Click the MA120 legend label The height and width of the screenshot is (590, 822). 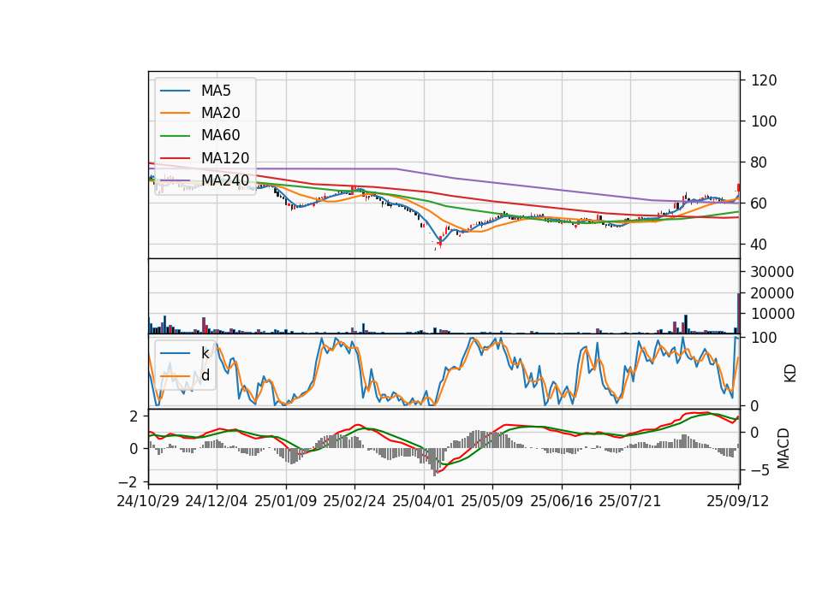(225, 158)
